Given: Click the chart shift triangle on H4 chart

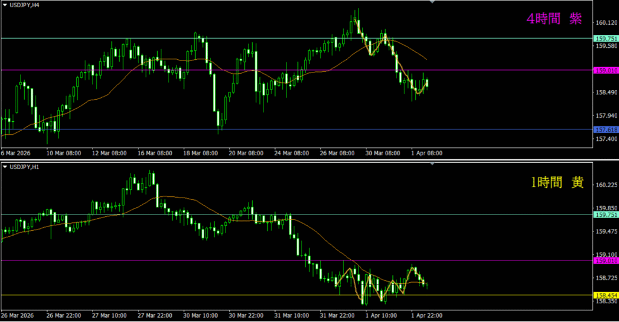Looking at the screenshot, I should pyautogui.click(x=432, y=2).
